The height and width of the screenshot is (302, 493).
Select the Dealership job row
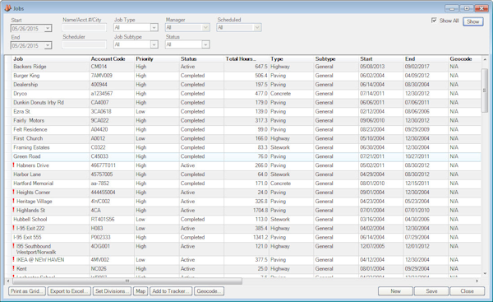pyautogui.click(x=246, y=85)
